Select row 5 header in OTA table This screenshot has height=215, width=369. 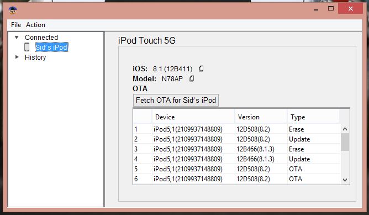click(143, 169)
